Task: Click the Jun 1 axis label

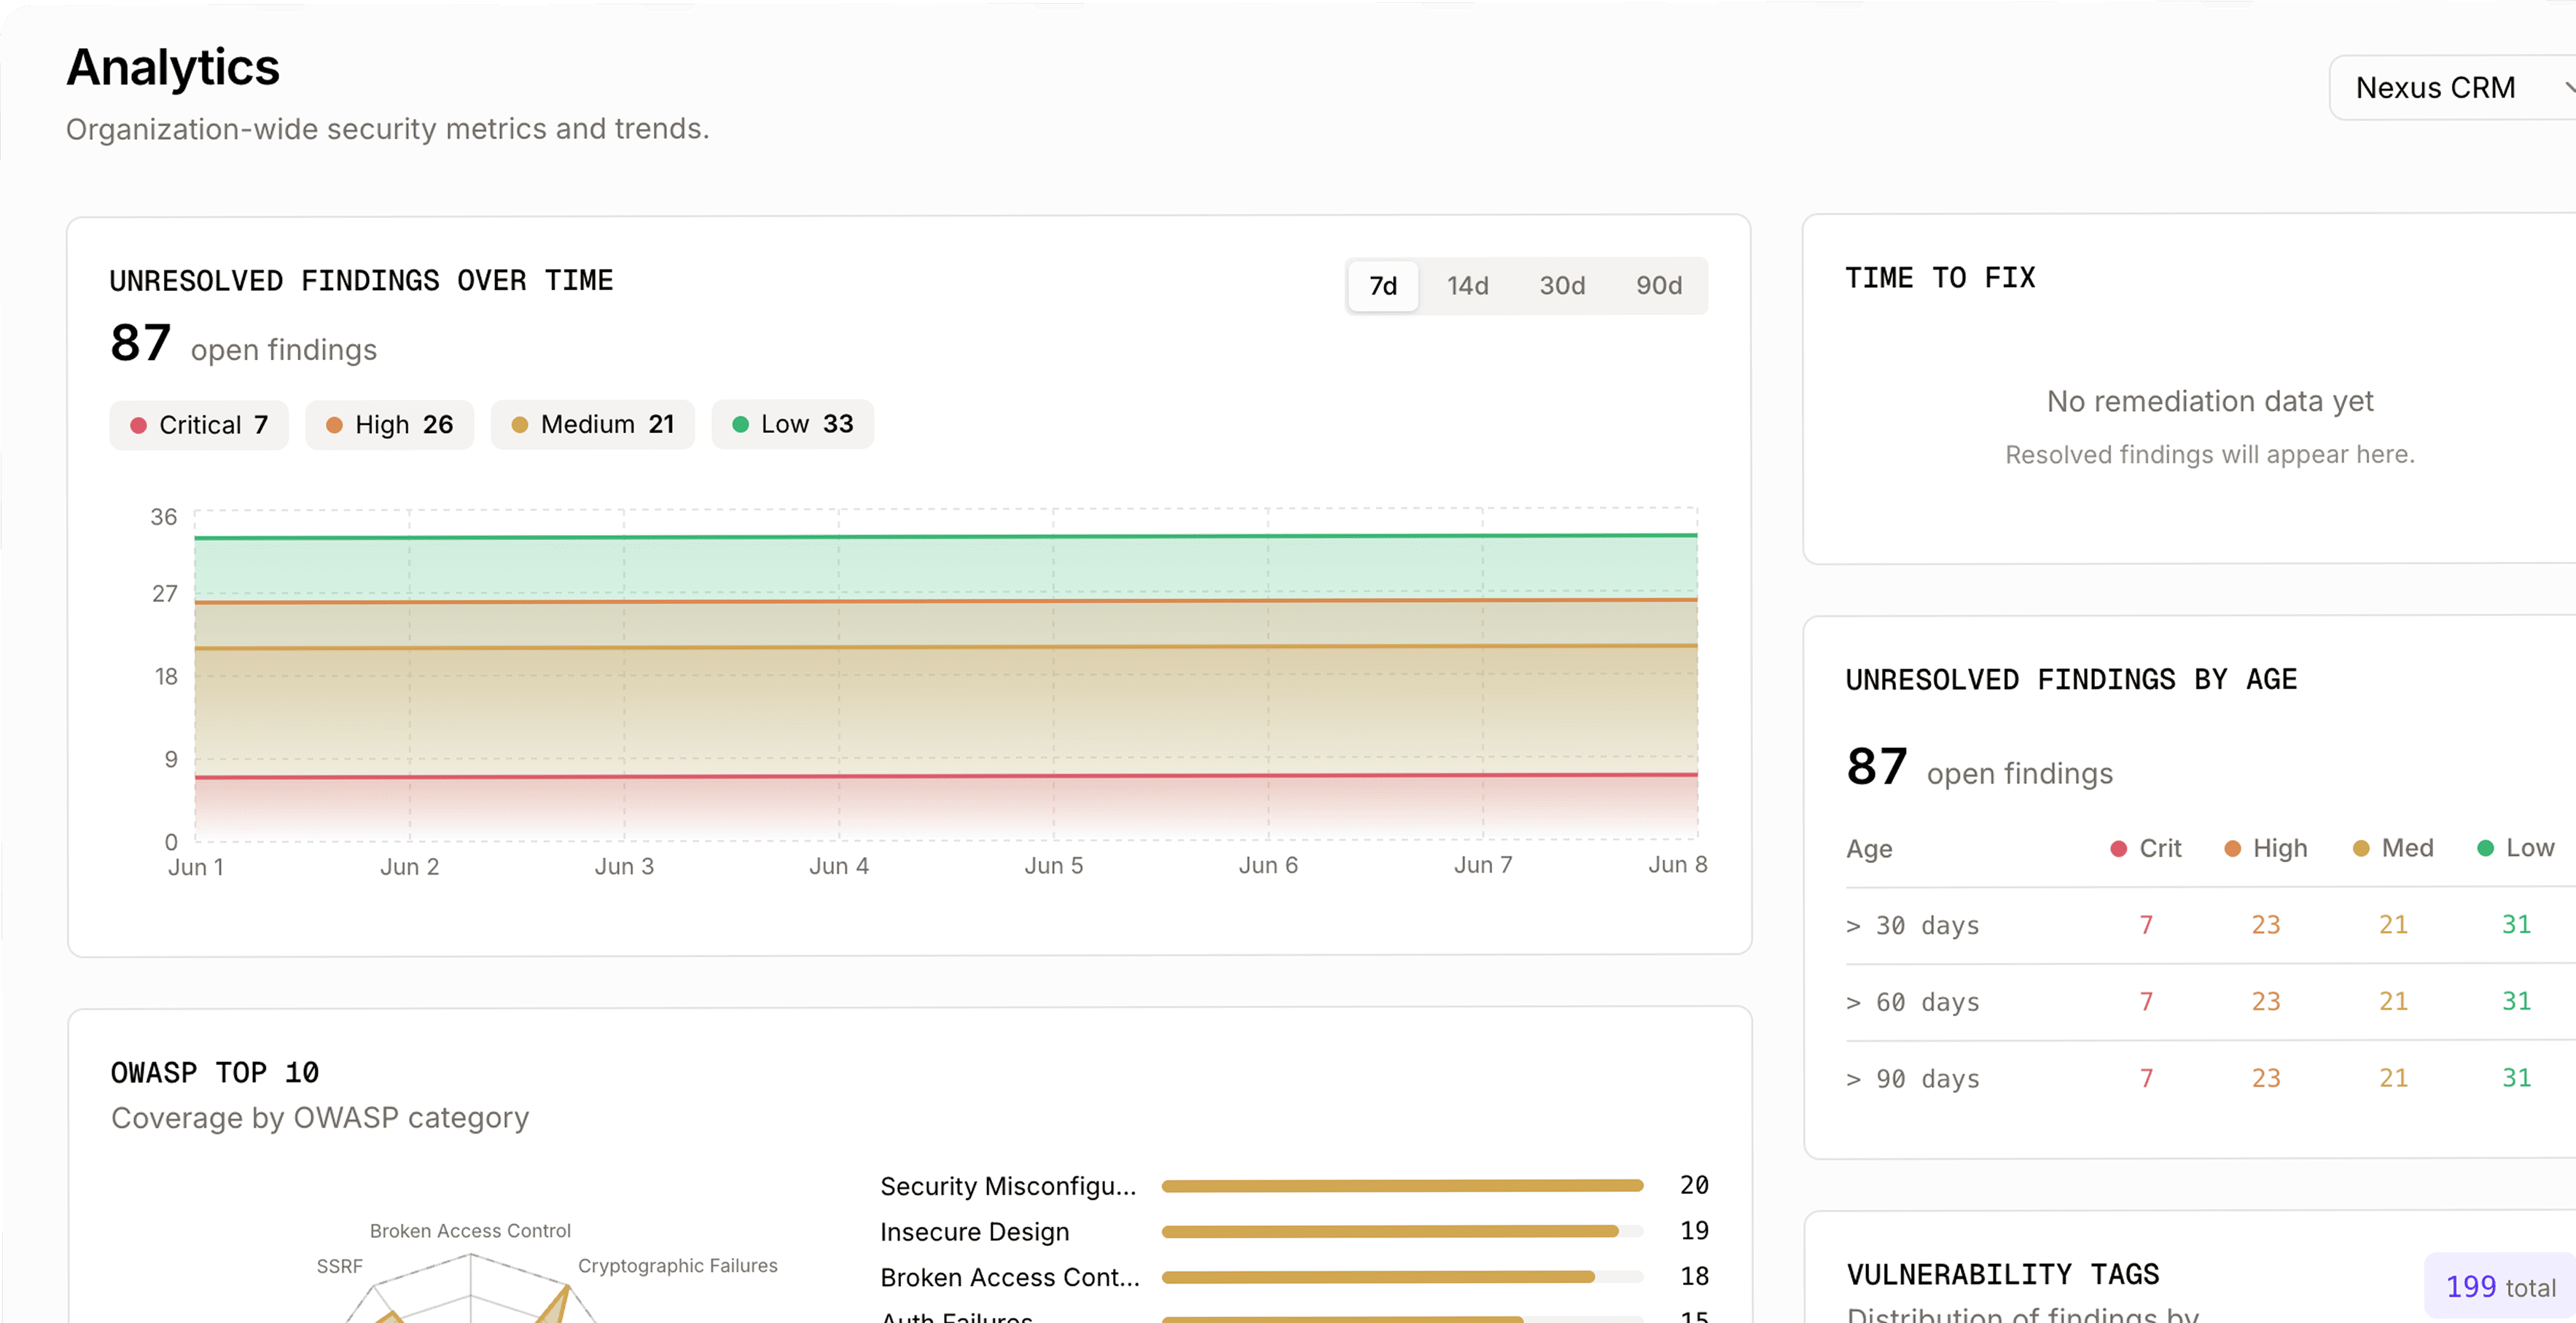Action: [196, 867]
